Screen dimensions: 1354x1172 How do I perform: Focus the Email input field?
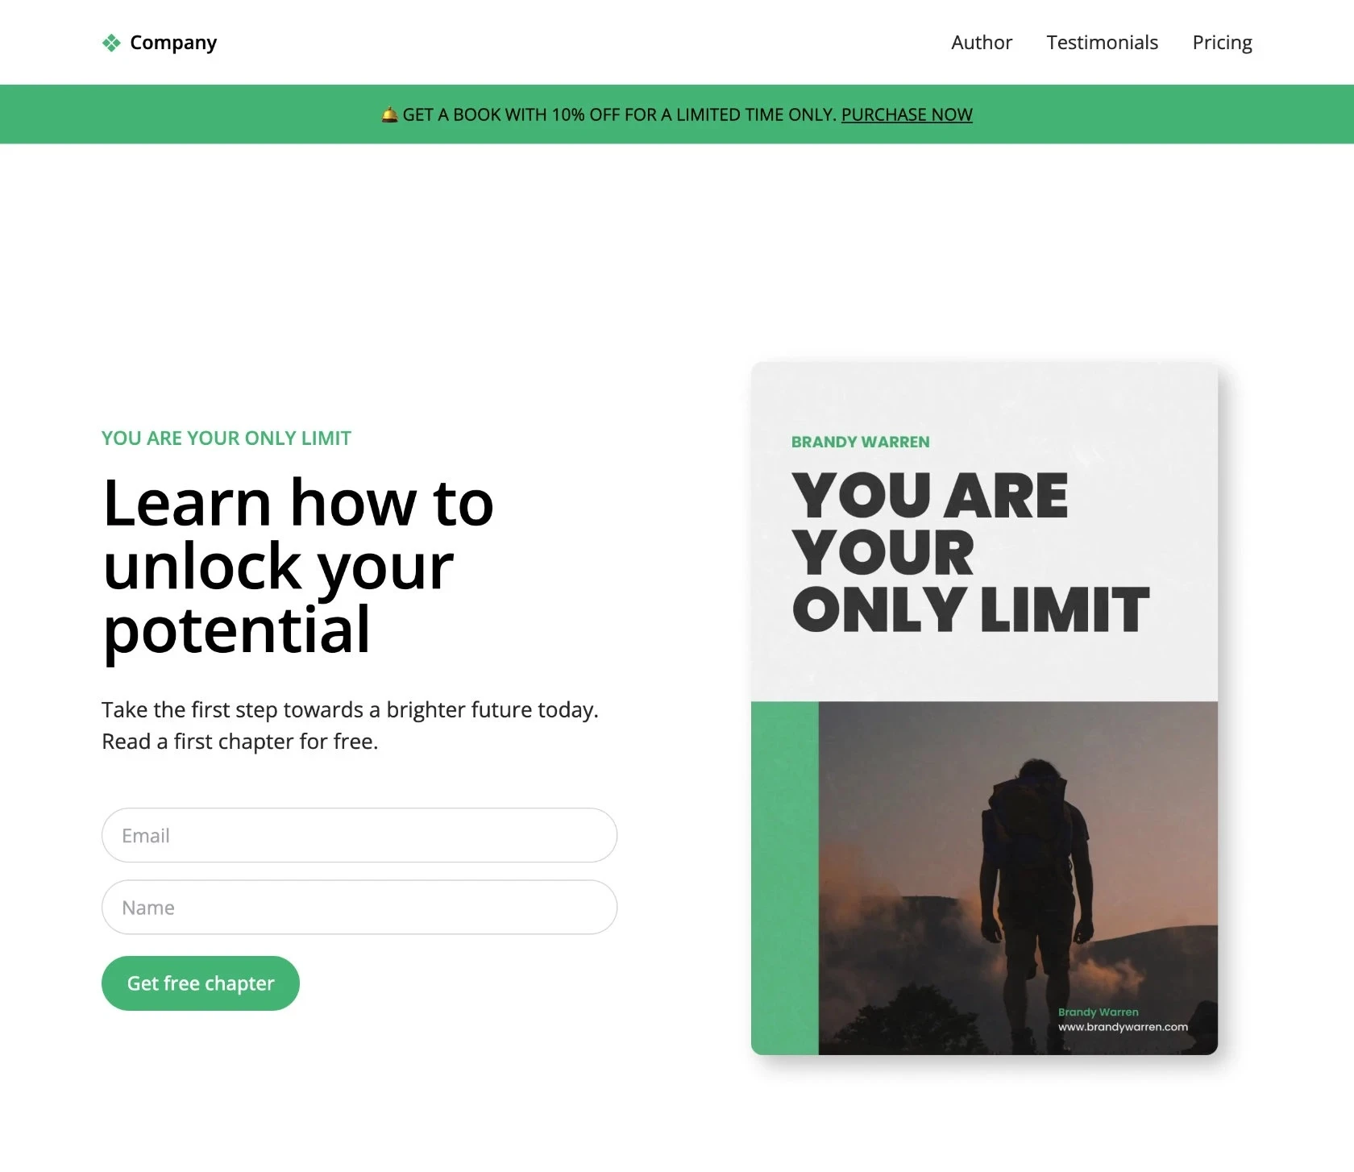[359, 835]
